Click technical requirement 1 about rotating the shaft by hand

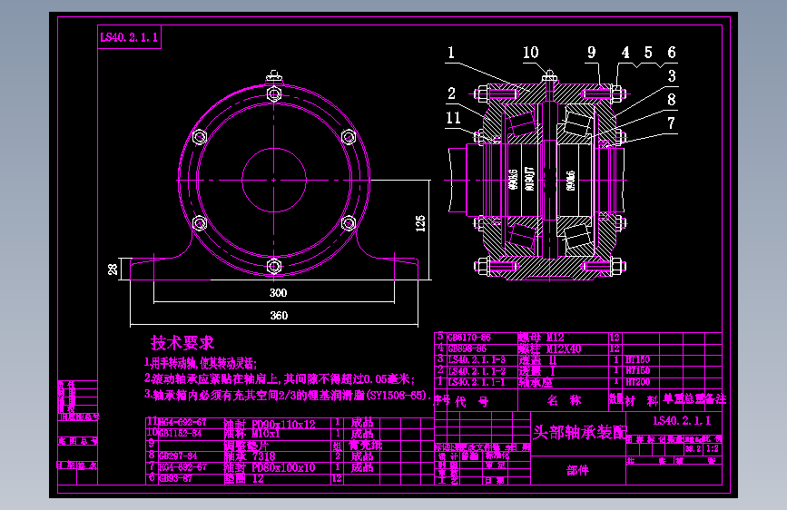coord(201,363)
